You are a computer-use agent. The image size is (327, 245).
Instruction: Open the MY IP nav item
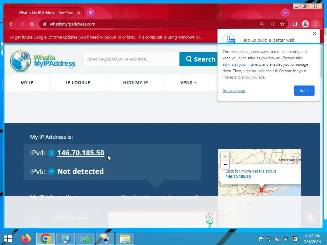[x=27, y=83]
